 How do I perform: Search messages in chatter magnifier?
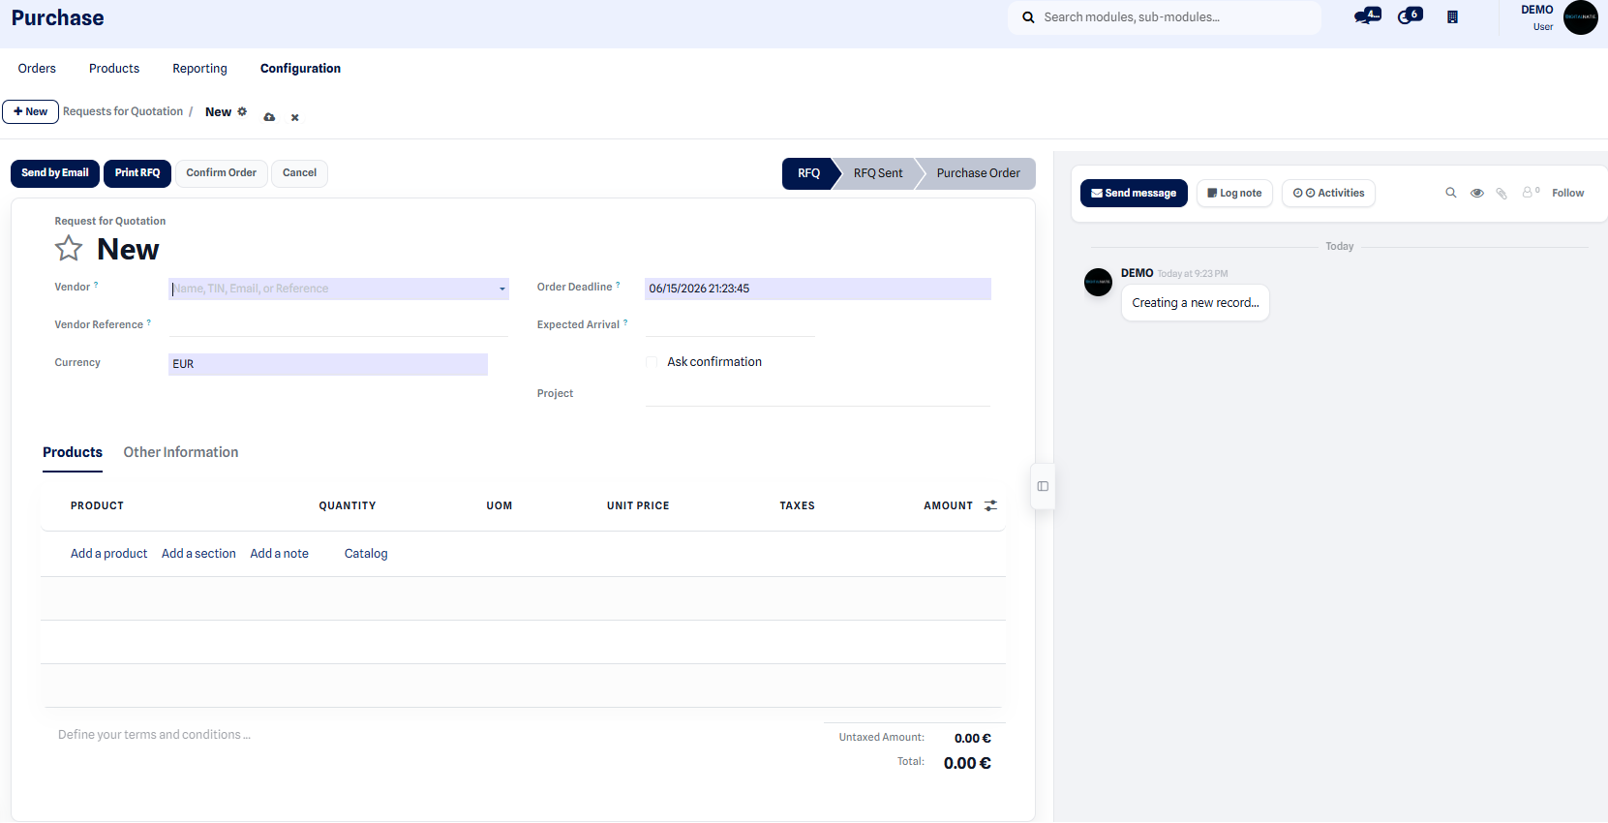tap(1451, 193)
